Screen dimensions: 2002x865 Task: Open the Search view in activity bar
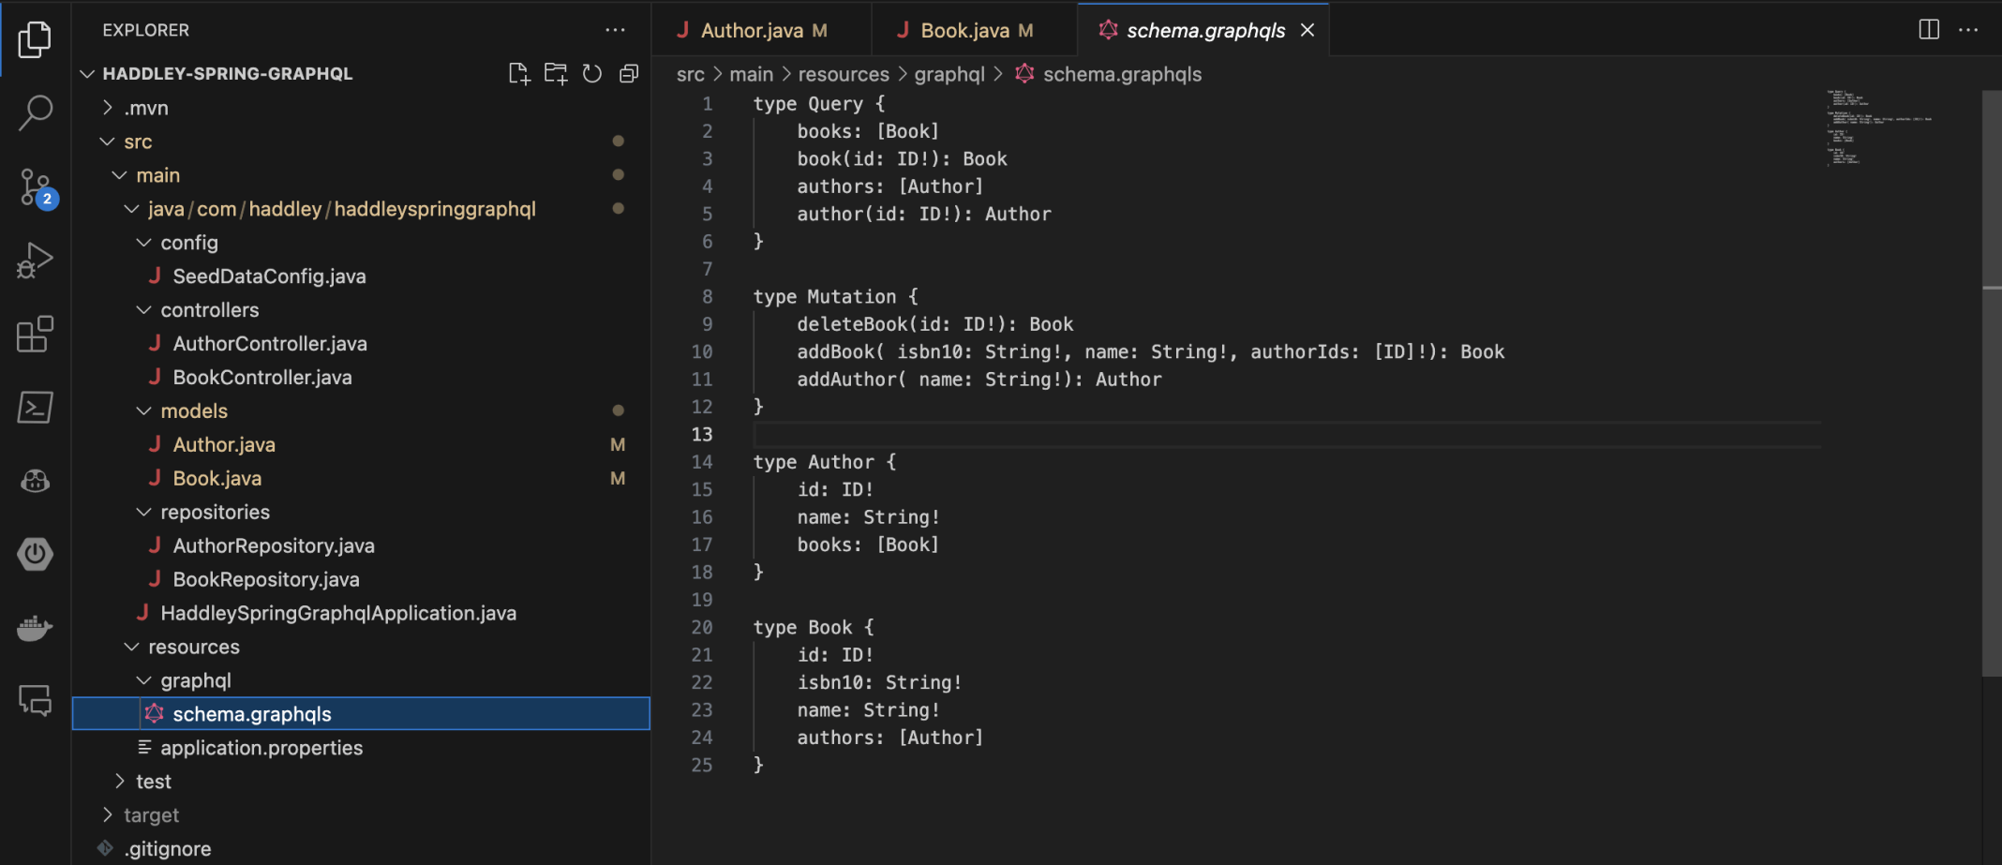click(x=35, y=112)
